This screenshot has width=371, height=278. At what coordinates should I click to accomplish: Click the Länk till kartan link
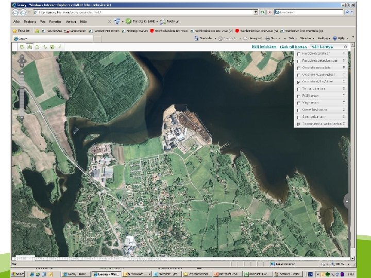pyautogui.click(x=292, y=47)
